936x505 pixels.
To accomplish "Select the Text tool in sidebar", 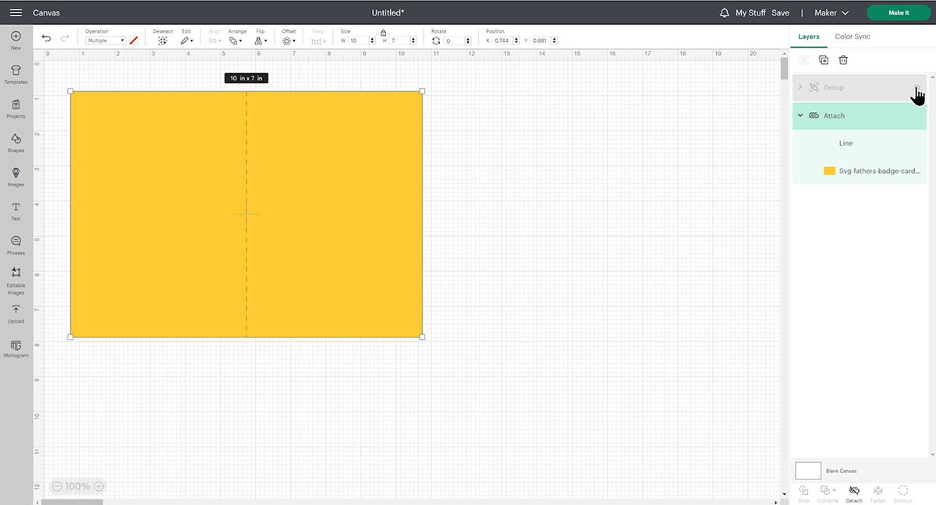I will pyautogui.click(x=16, y=210).
